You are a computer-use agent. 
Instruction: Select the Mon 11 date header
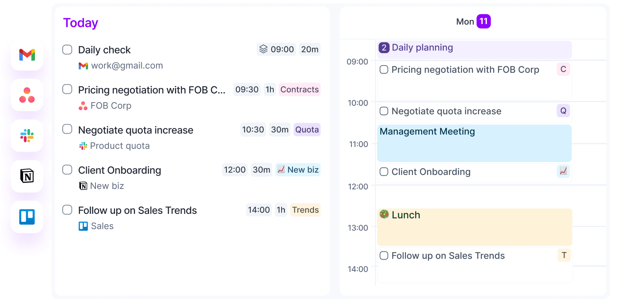click(473, 22)
